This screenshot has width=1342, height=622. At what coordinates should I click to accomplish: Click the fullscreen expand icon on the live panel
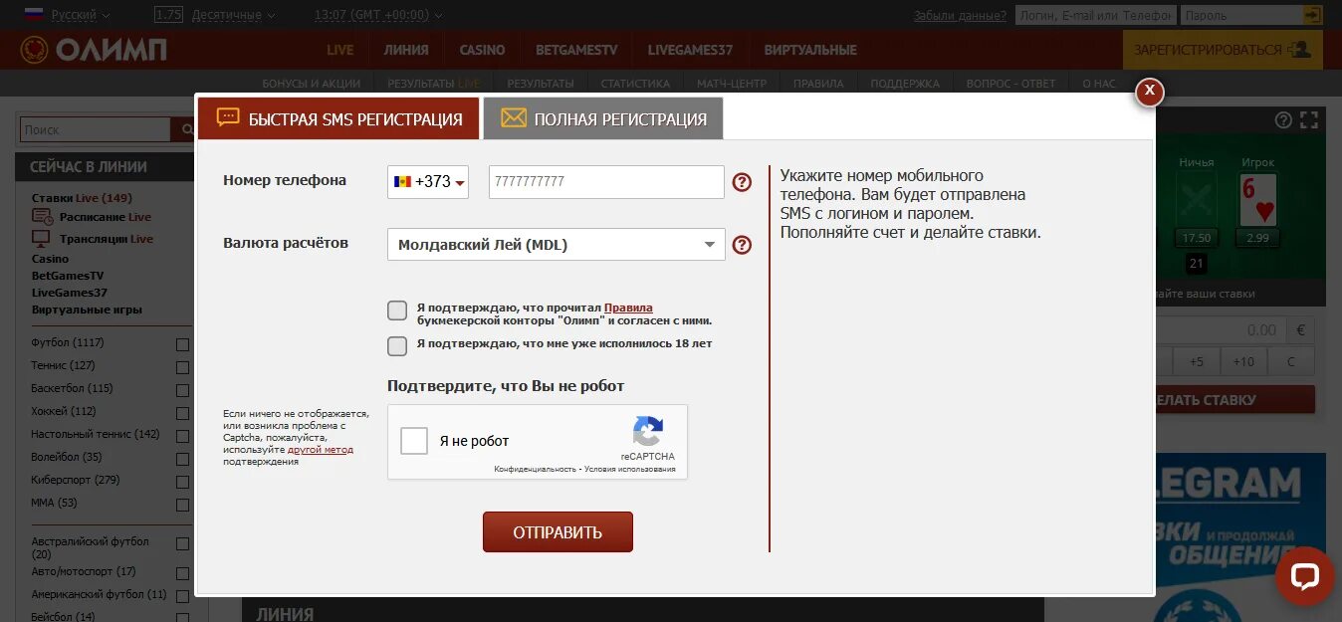click(1308, 119)
